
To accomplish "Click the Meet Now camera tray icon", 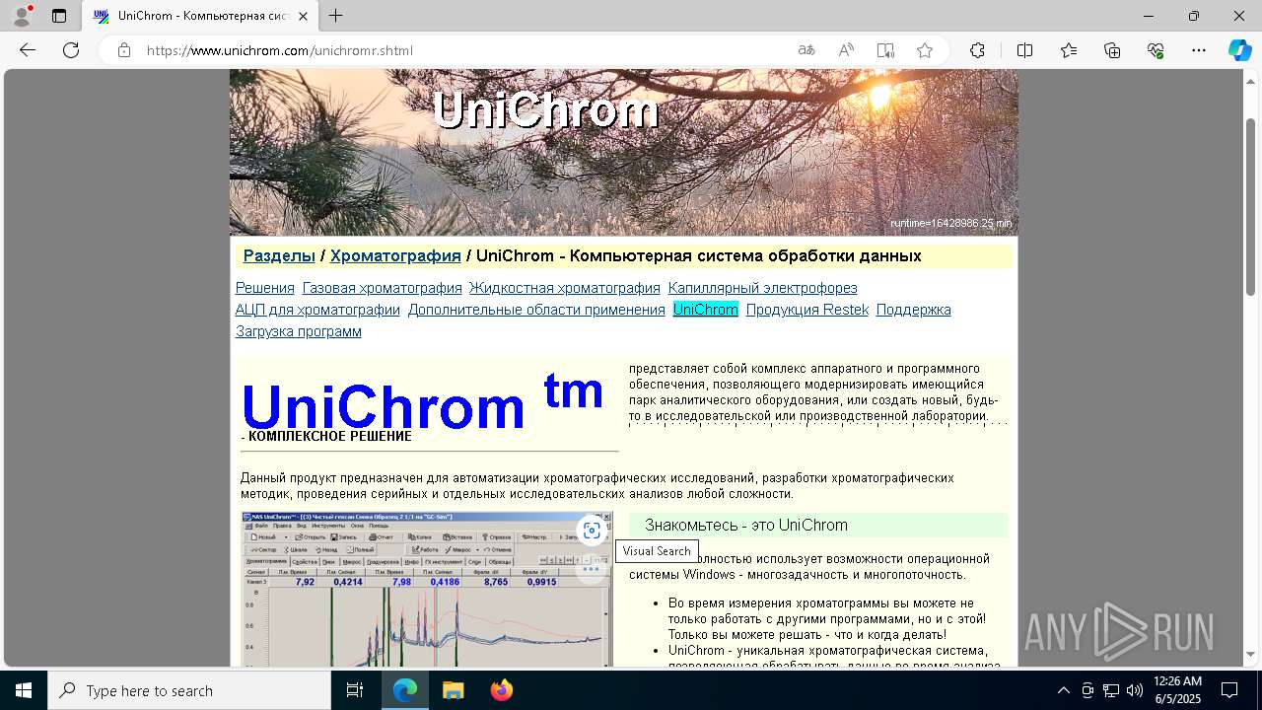I will click(x=1087, y=690).
